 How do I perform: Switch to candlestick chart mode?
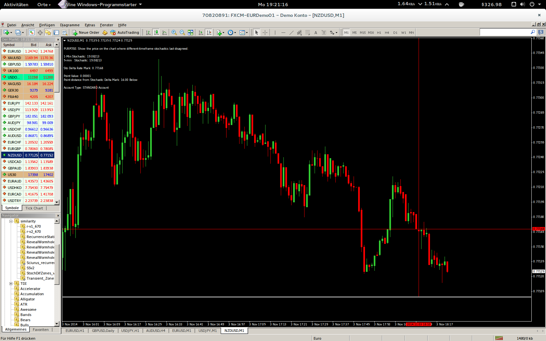point(156,32)
